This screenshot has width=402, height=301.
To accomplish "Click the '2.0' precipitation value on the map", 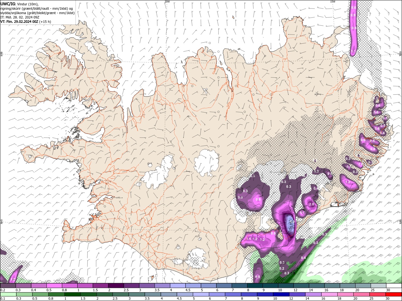I will tap(312, 204).
